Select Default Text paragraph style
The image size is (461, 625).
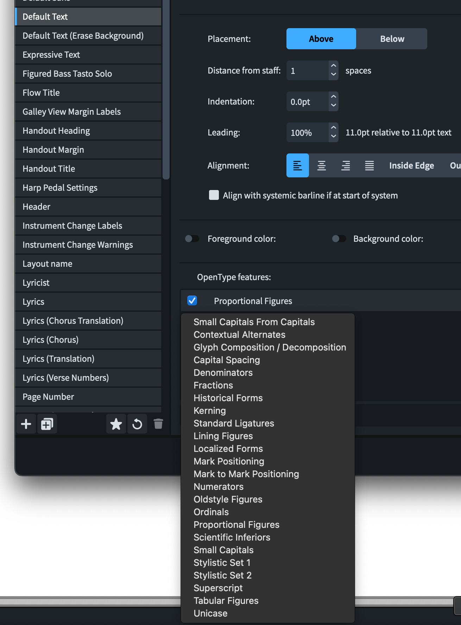(88, 17)
